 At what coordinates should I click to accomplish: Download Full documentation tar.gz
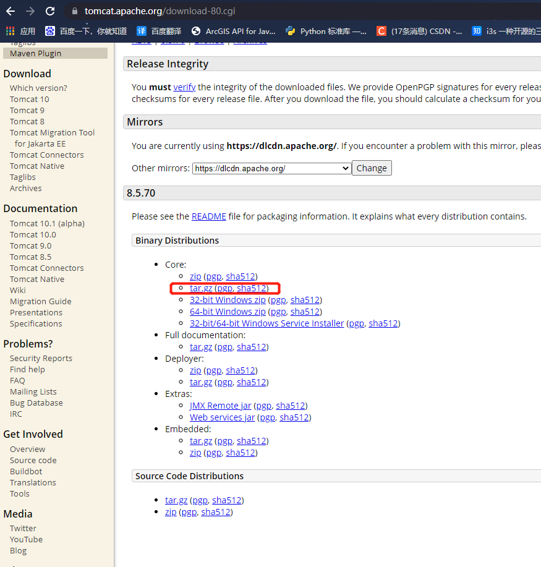coord(201,347)
